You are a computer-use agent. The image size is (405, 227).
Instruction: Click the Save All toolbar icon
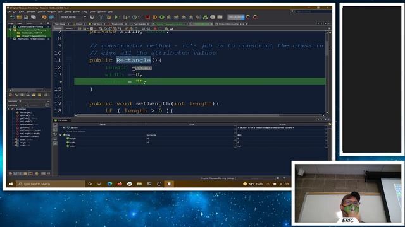tap(34, 17)
